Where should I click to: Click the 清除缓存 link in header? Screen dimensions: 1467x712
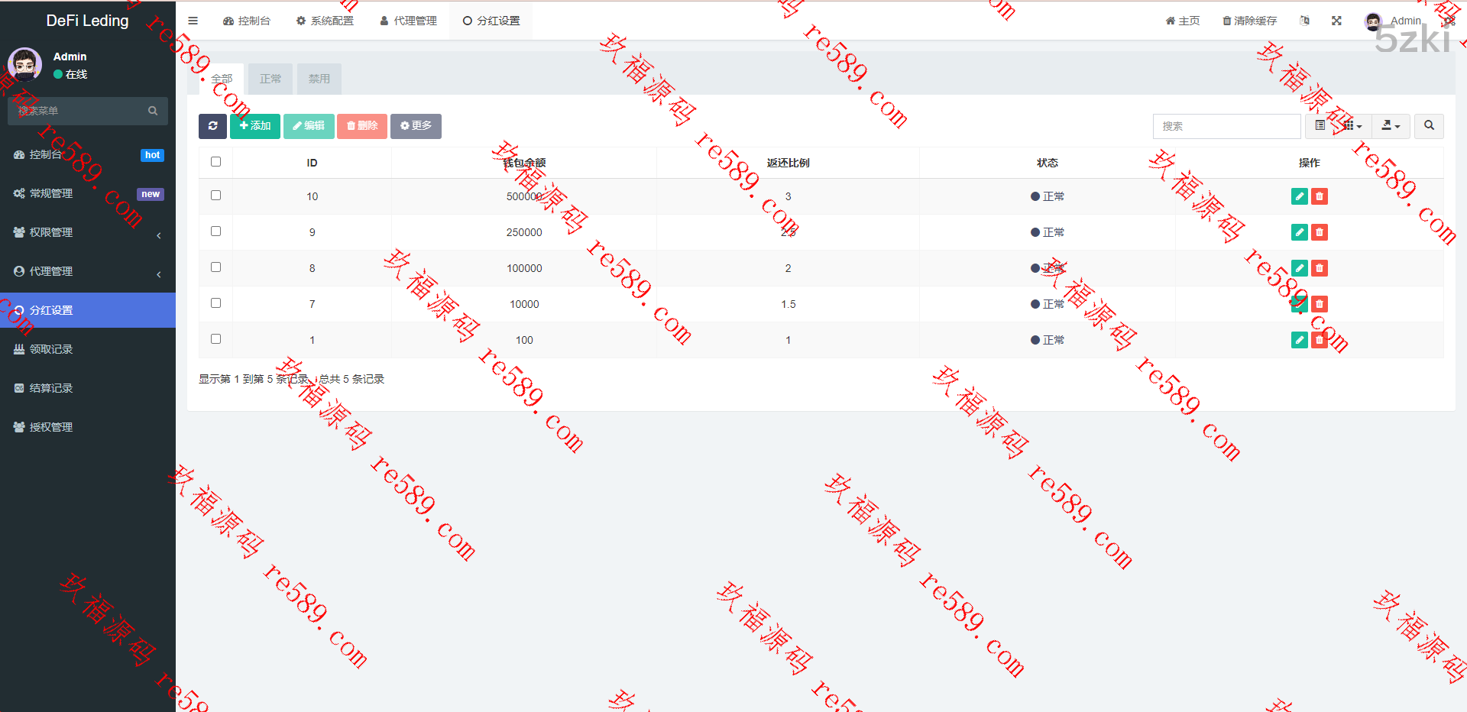pos(1249,21)
